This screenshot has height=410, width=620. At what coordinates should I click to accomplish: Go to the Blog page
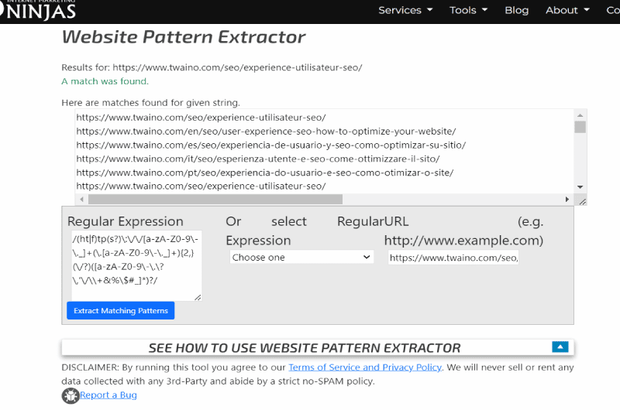click(x=516, y=10)
